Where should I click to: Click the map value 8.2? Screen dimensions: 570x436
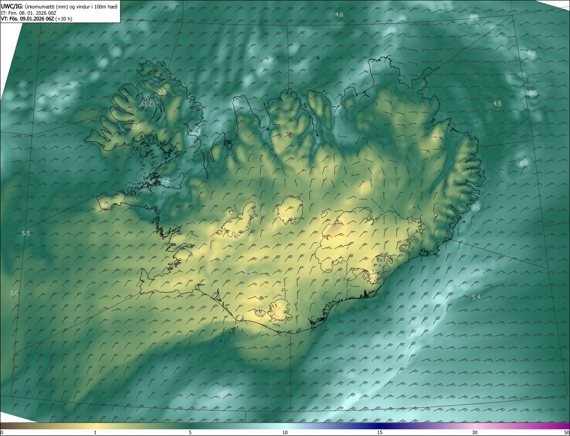[532, 53]
